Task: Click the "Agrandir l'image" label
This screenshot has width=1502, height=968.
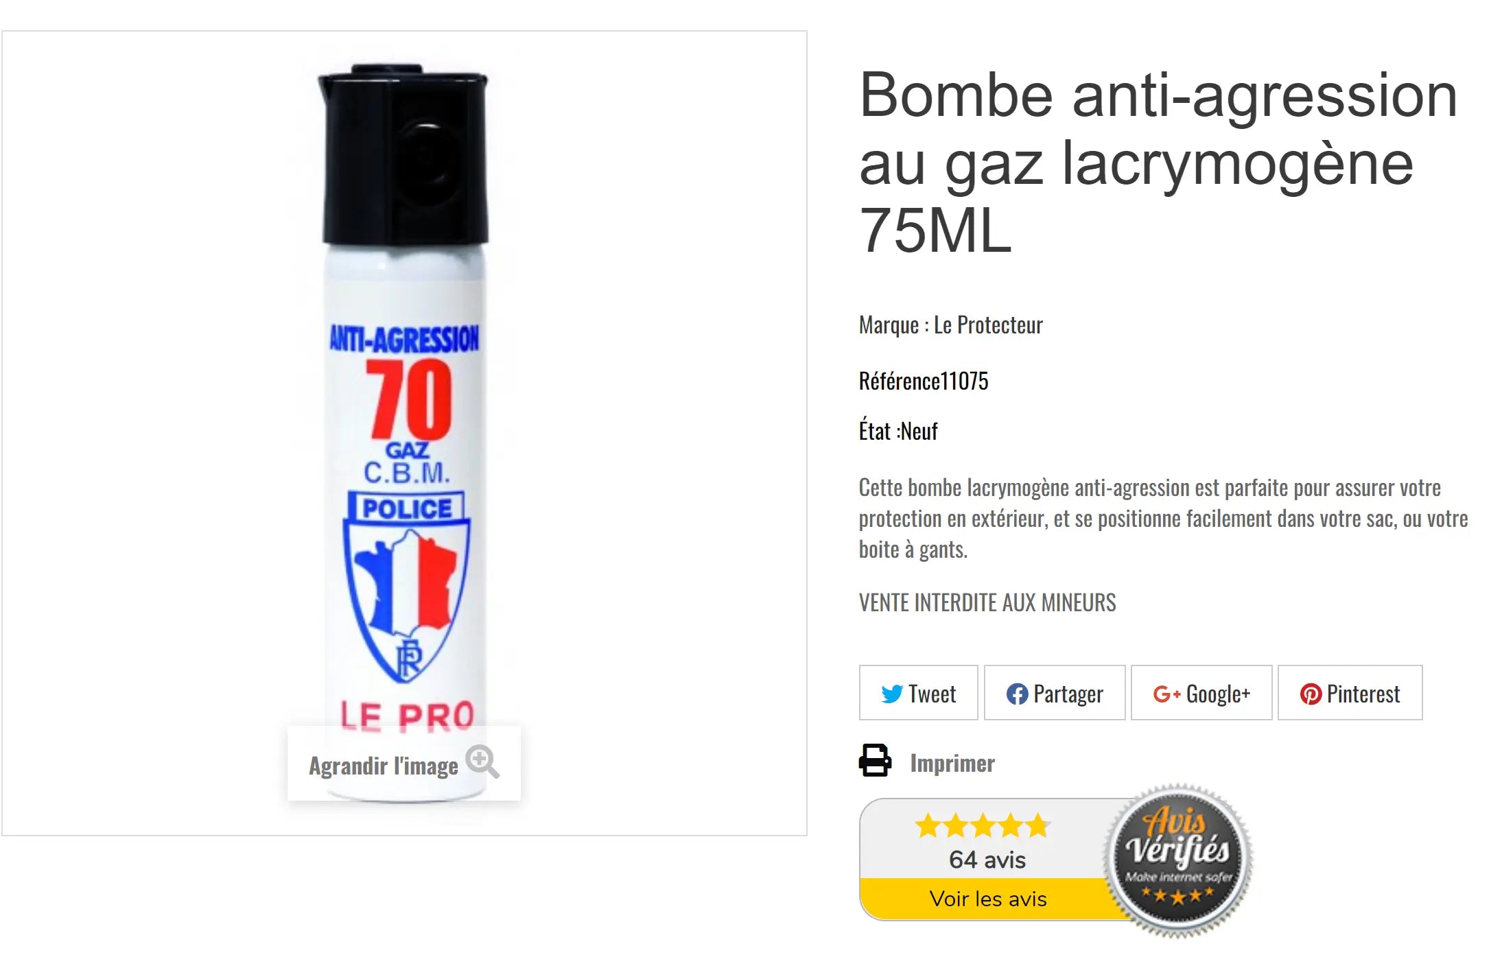Action: [383, 766]
